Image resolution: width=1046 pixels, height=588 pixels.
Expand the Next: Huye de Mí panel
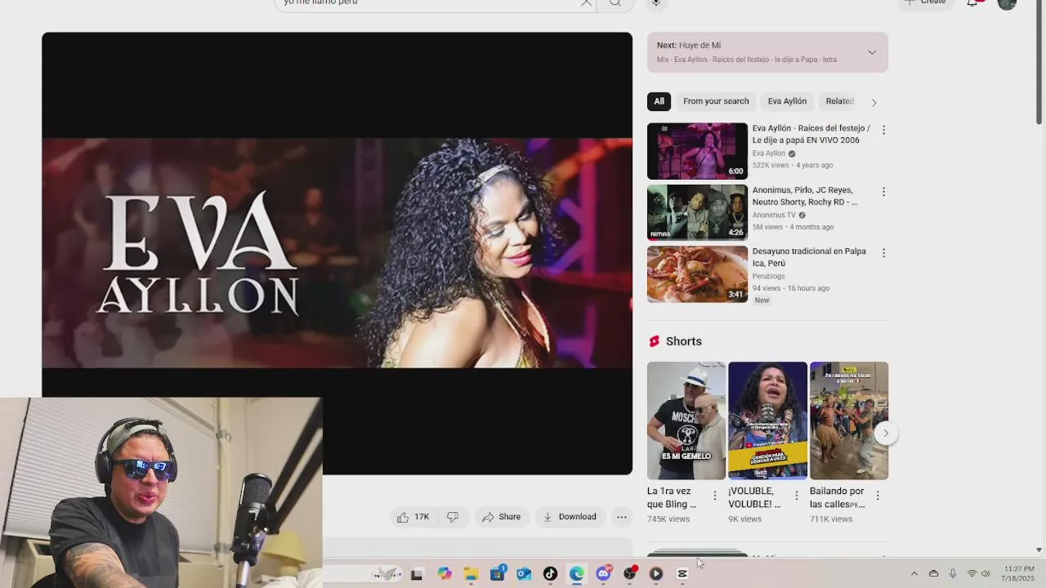coord(872,52)
